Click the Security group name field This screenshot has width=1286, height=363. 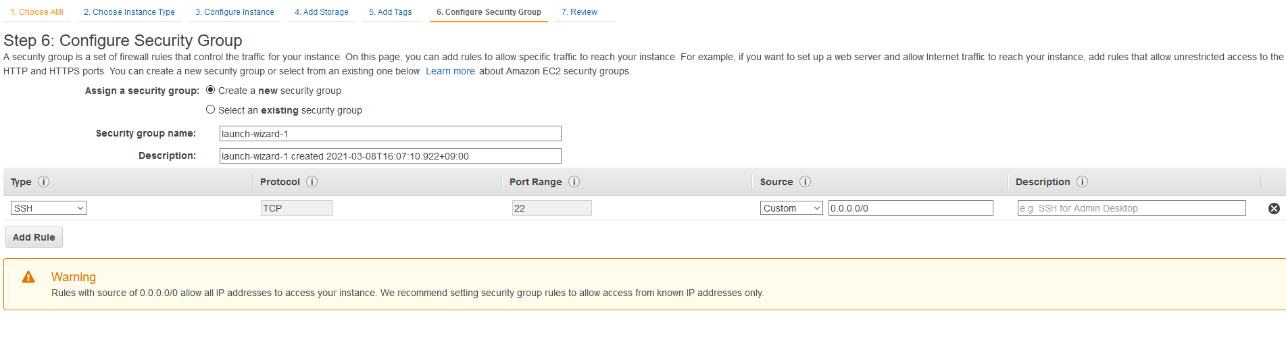[x=391, y=134]
